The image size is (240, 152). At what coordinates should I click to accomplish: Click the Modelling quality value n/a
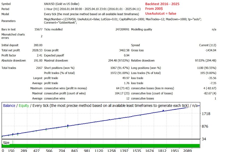pyautogui.click(x=214, y=29)
